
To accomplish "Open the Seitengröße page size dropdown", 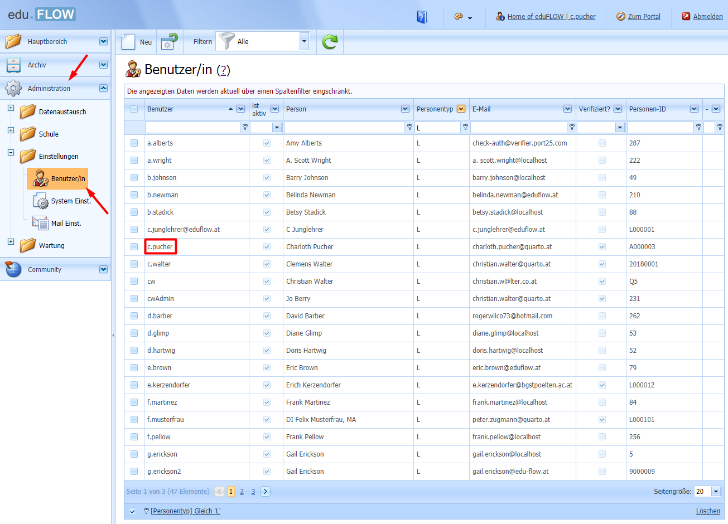I will tap(716, 492).
